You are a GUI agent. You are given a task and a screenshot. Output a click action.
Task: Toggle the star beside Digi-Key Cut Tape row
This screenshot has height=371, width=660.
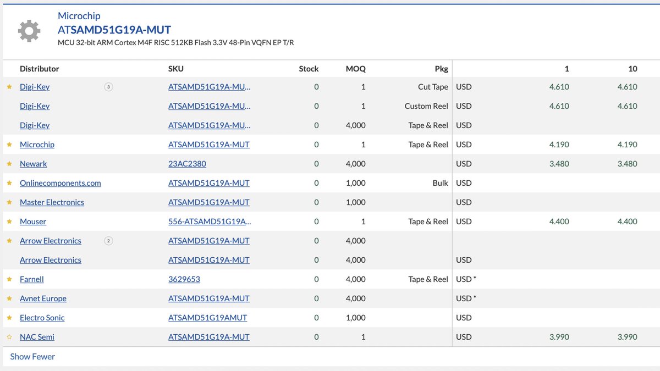(x=9, y=87)
